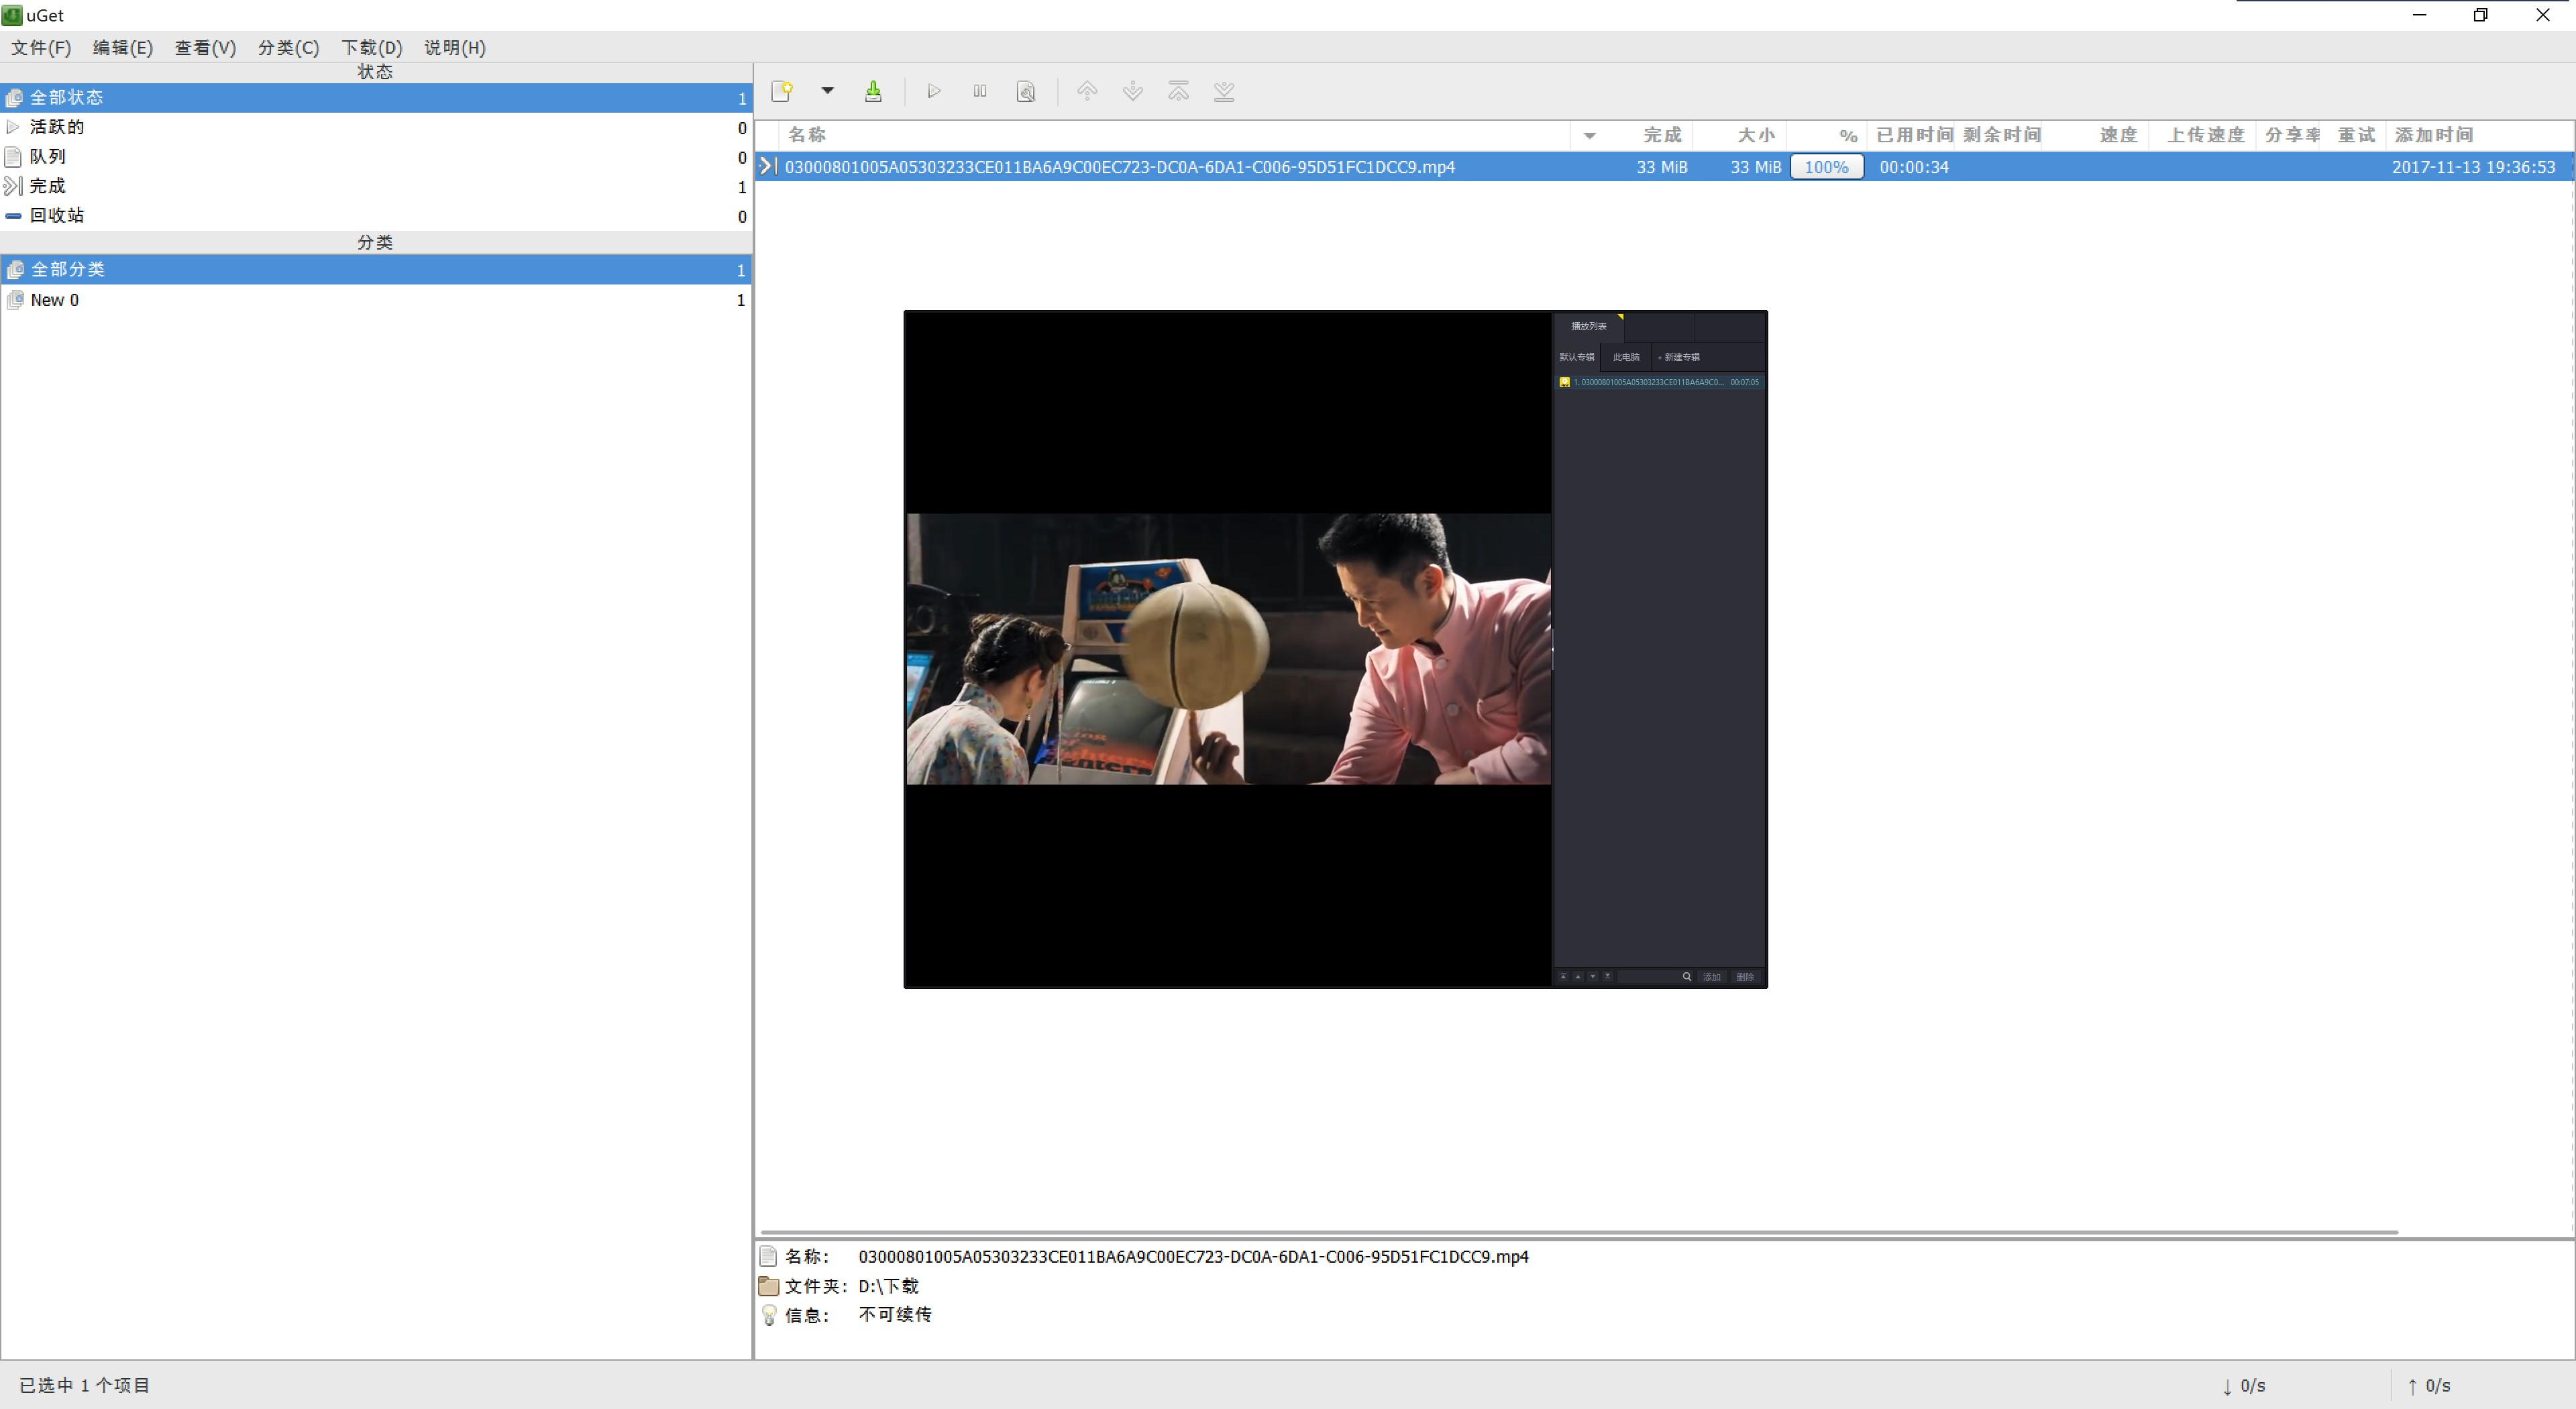Click the move to bottom icon
Screen dimensions: 2576x1409
pos(1223,92)
